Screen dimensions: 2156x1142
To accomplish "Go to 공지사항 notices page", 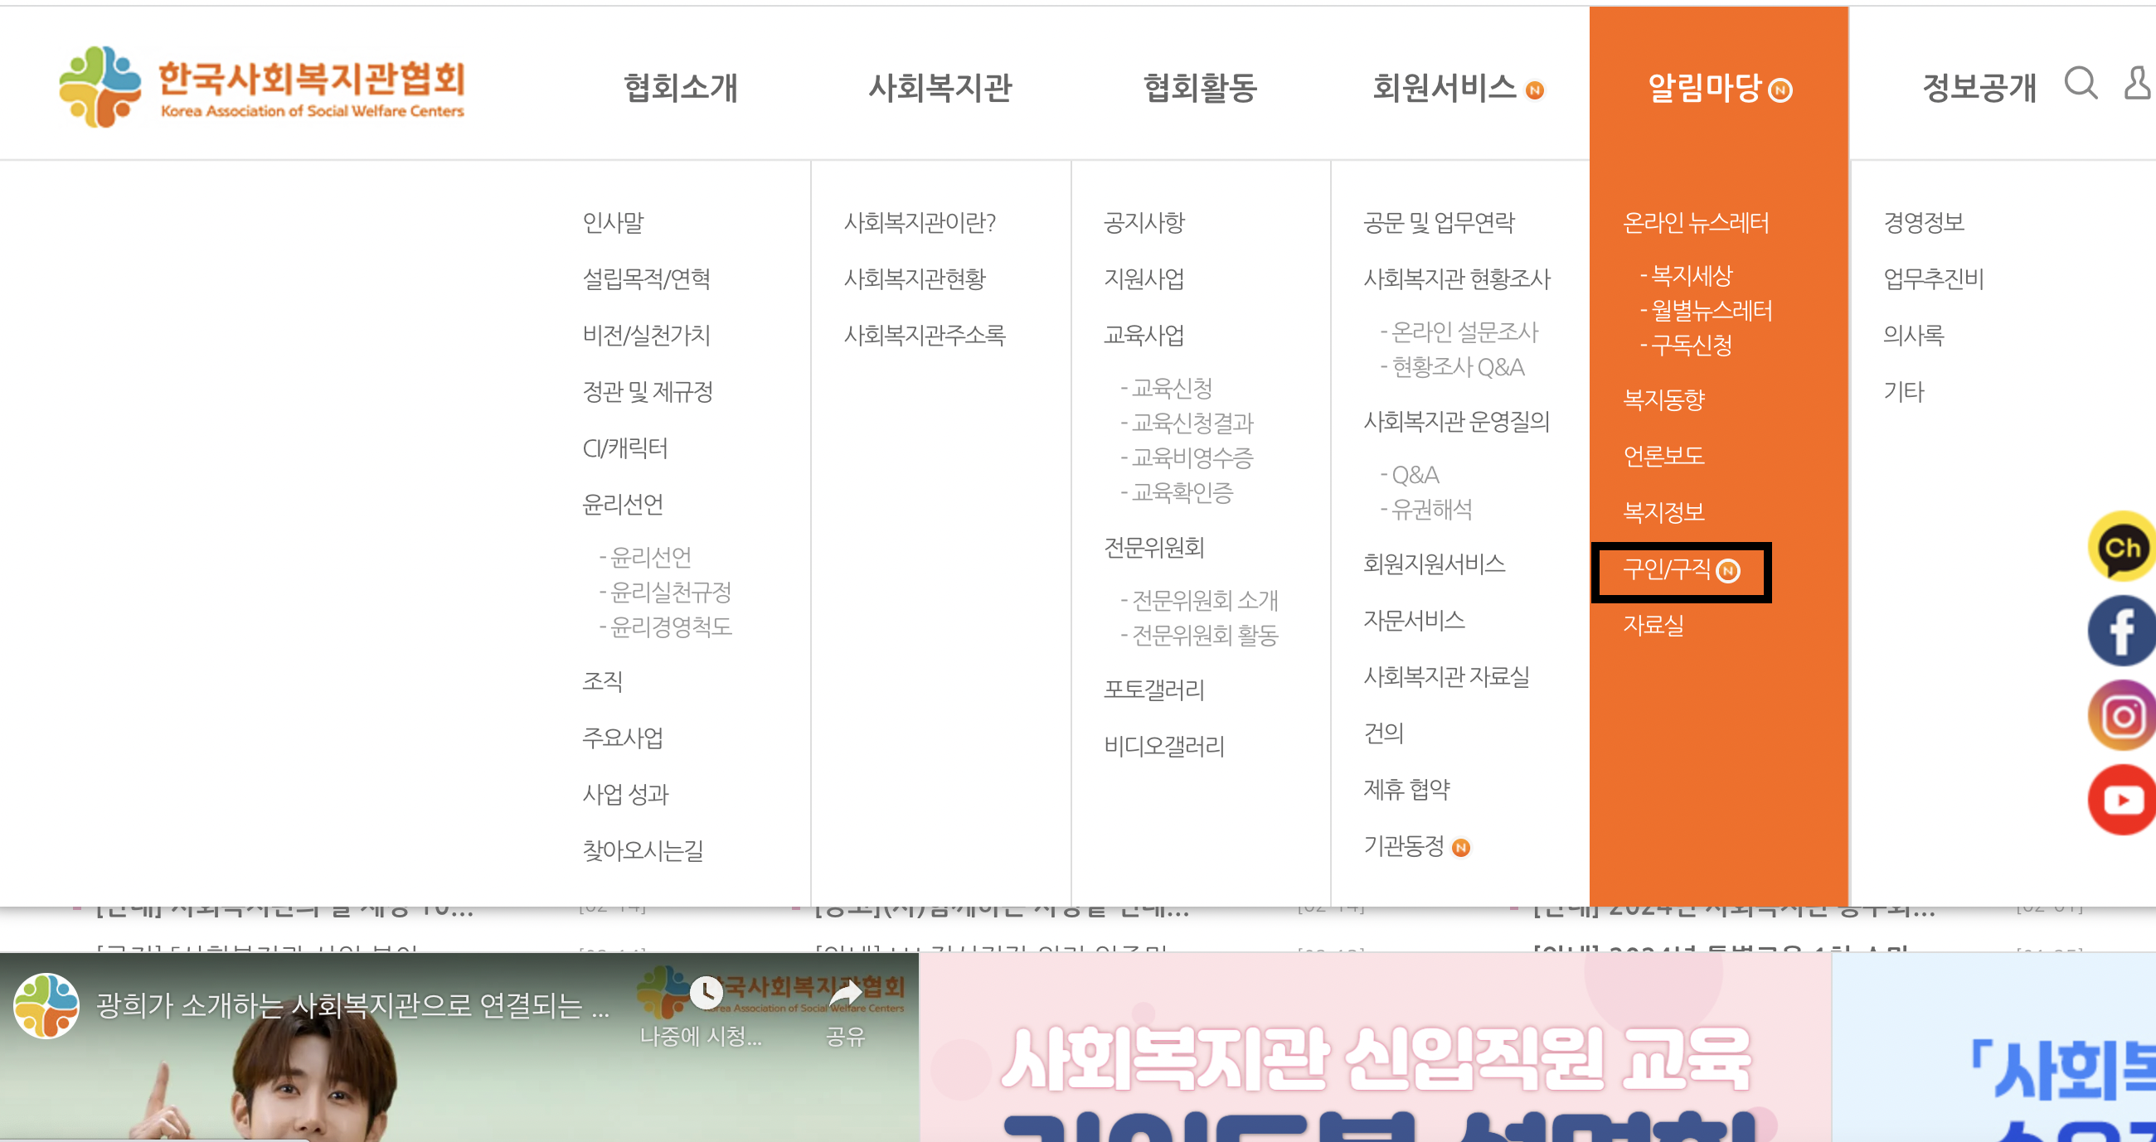I will tap(1144, 223).
